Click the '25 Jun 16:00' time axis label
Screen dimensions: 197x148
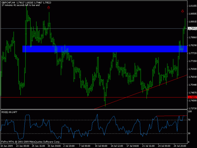38,146
